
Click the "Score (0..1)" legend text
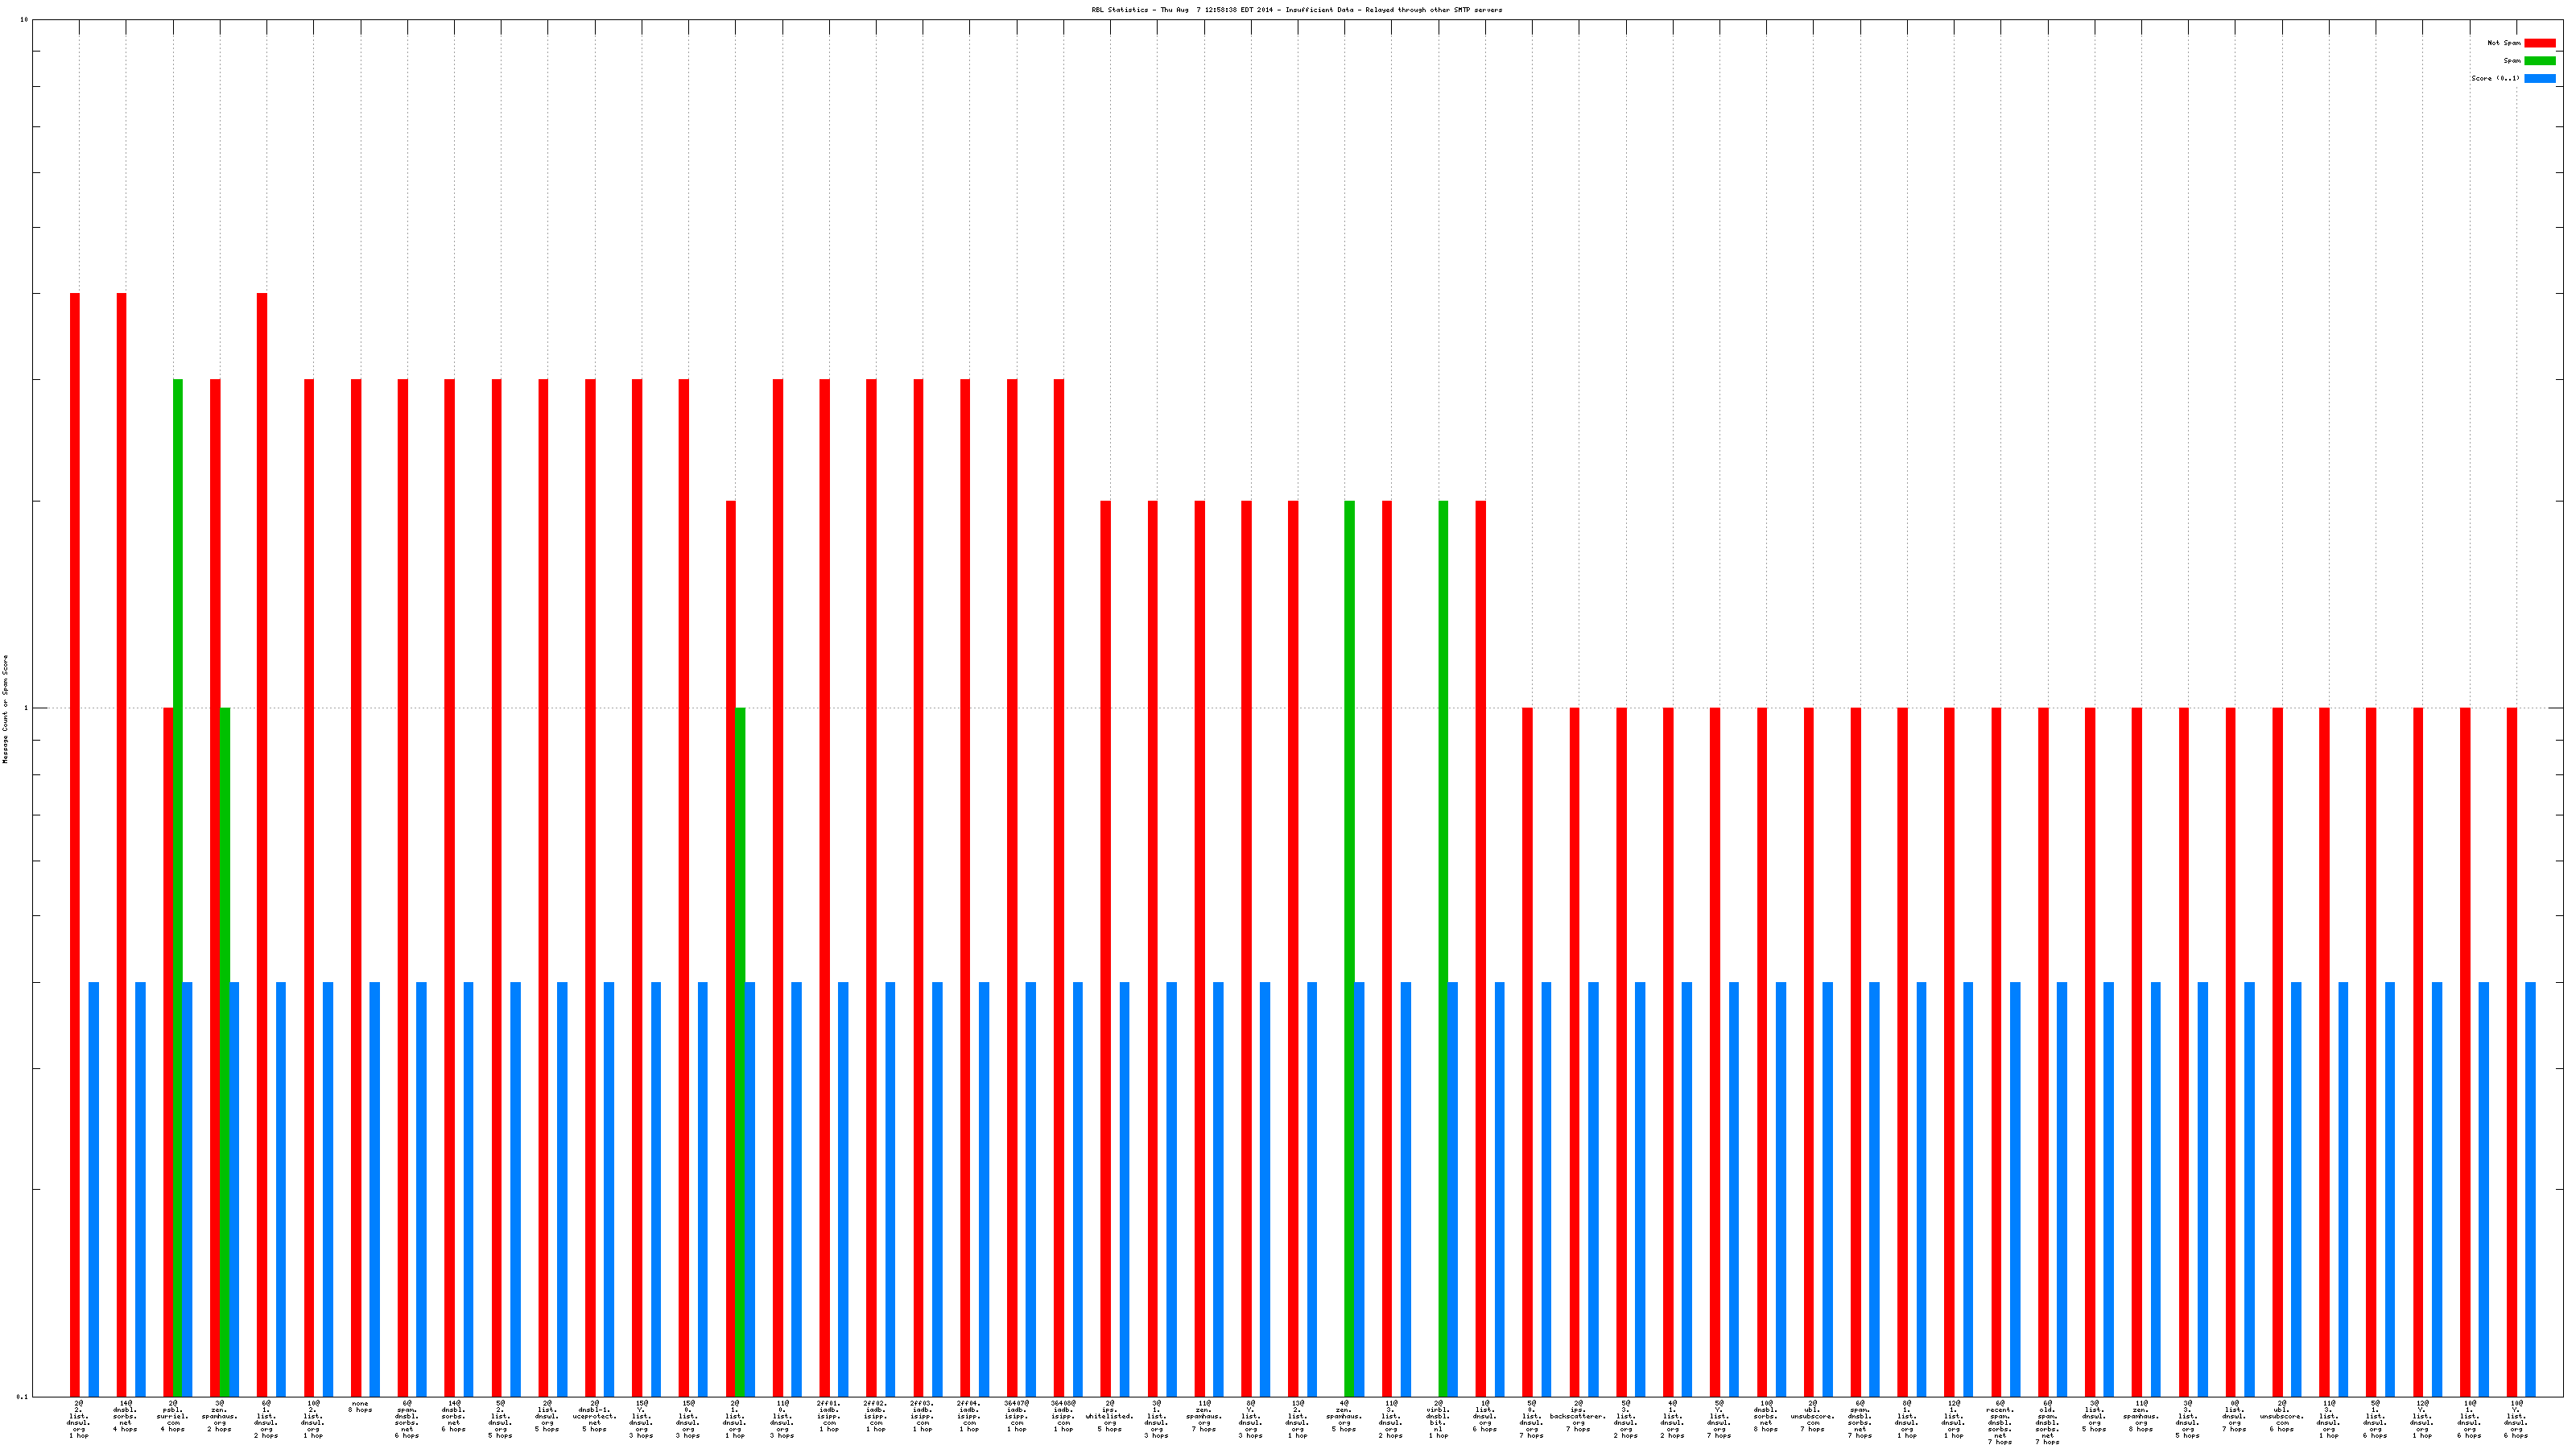point(2495,78)
